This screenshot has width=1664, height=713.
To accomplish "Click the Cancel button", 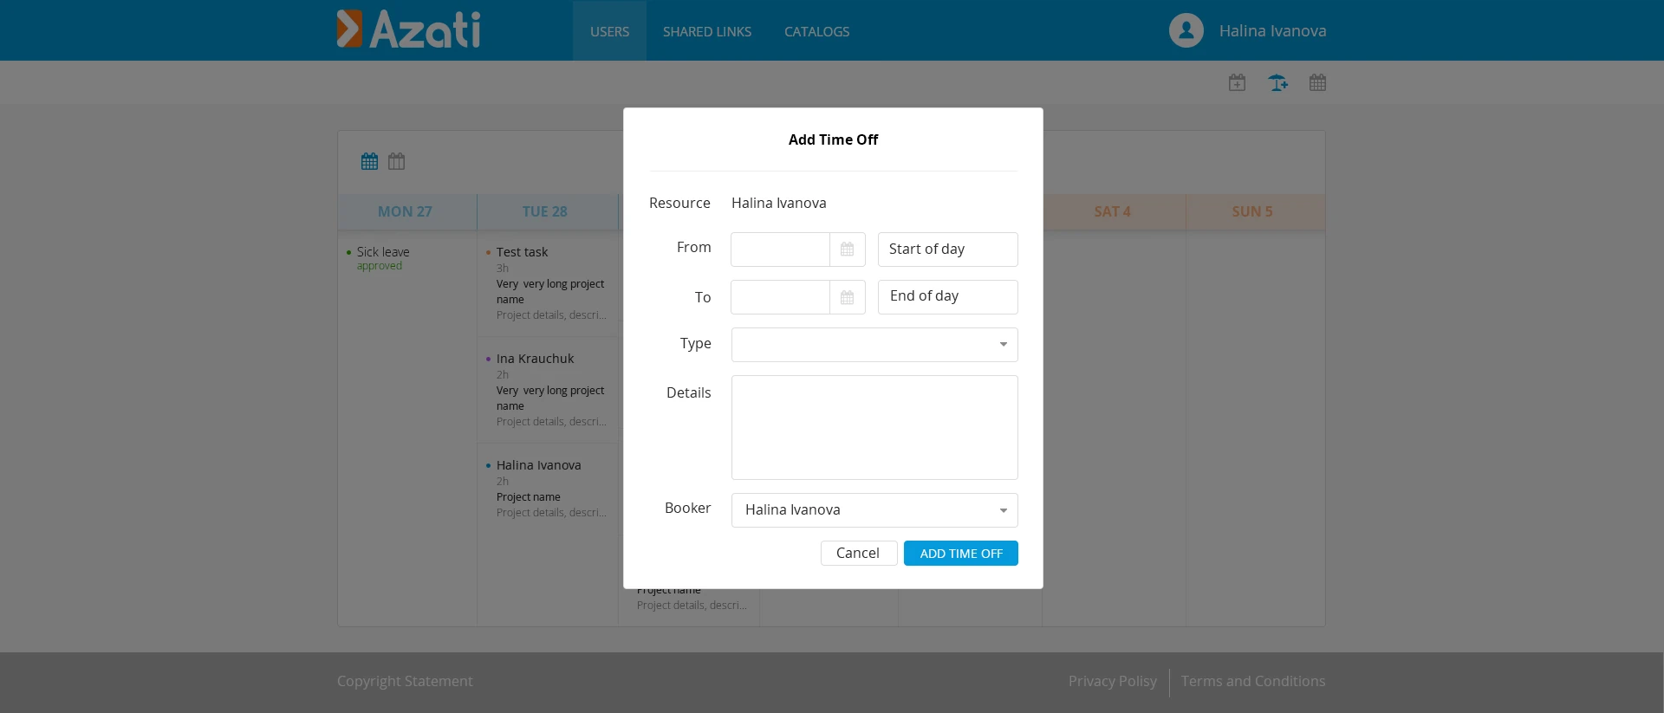I will 858,553.
